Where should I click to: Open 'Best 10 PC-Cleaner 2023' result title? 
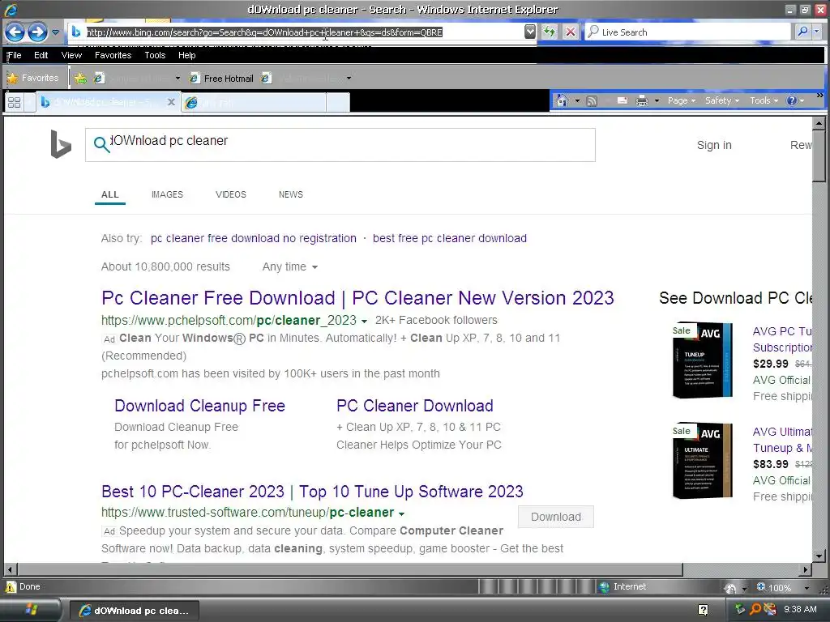point(312,492)
